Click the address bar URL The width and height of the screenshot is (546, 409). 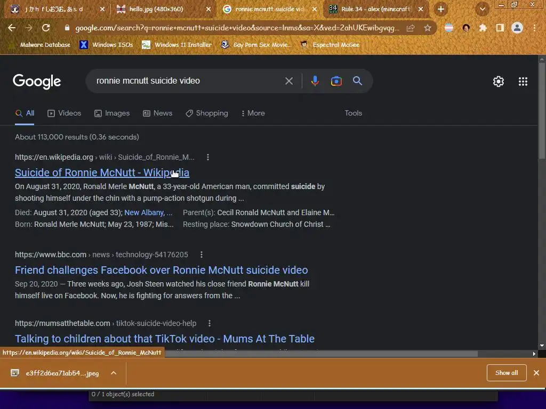coord(237,28)
